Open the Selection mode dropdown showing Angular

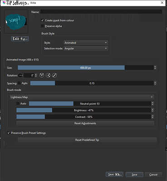[x=86, y=48]
